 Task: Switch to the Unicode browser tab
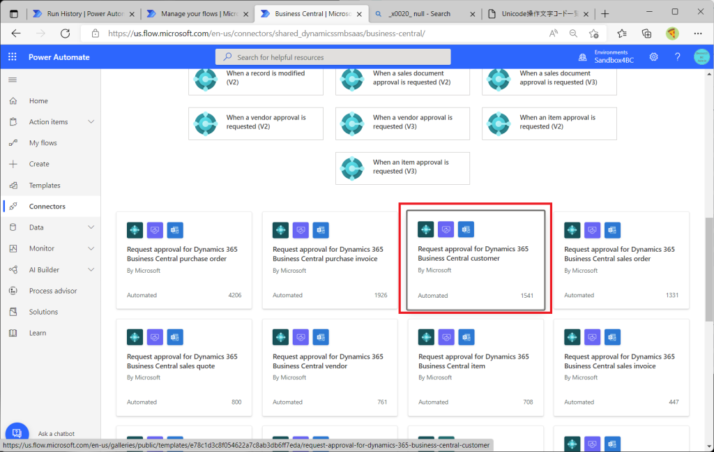(538, 14)
